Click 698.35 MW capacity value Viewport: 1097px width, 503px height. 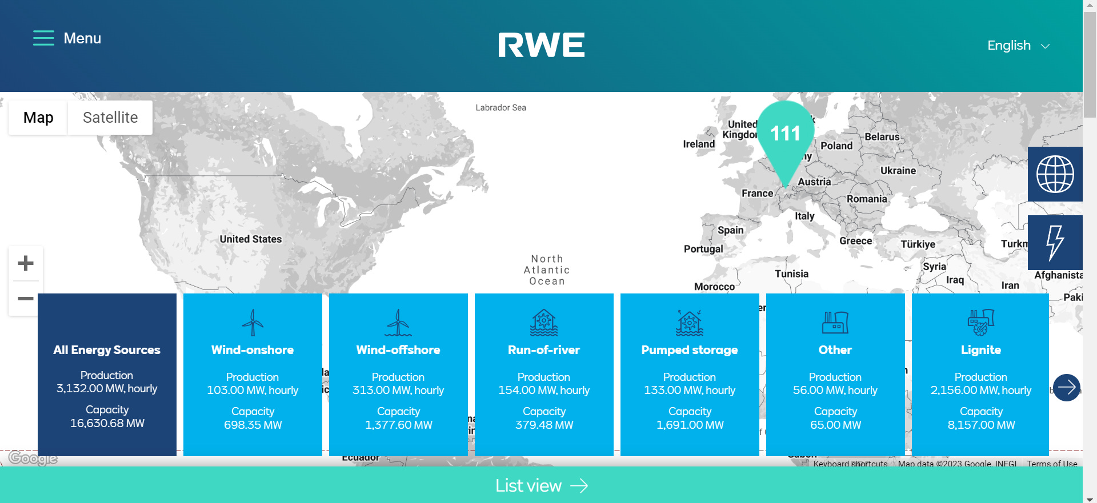(x=253, y=425)
